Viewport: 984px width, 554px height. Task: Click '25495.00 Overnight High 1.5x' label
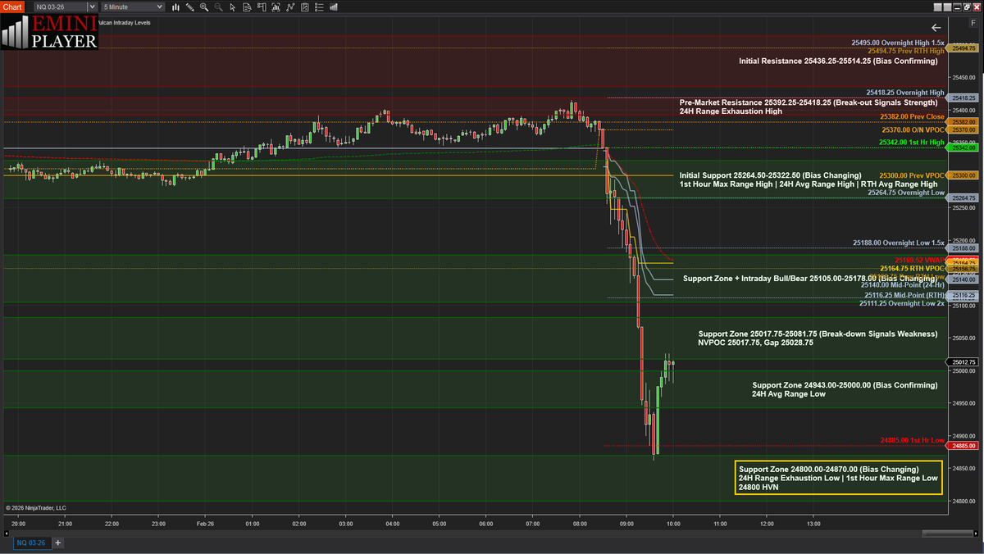(898, 42)
